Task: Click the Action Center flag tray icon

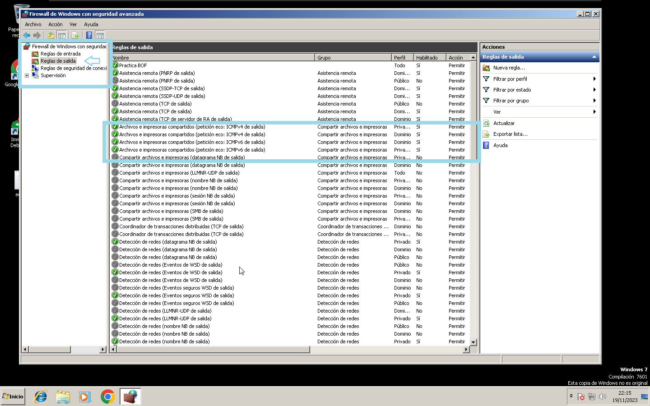Action: [x=581, y=397]
